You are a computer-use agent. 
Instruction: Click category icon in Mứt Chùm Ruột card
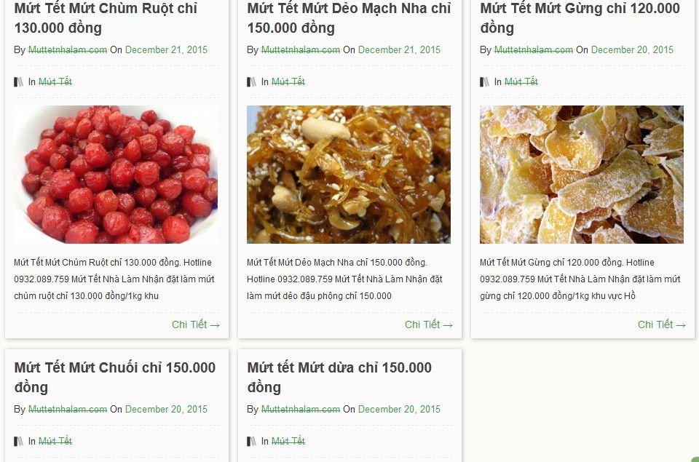tap(18, 82)
